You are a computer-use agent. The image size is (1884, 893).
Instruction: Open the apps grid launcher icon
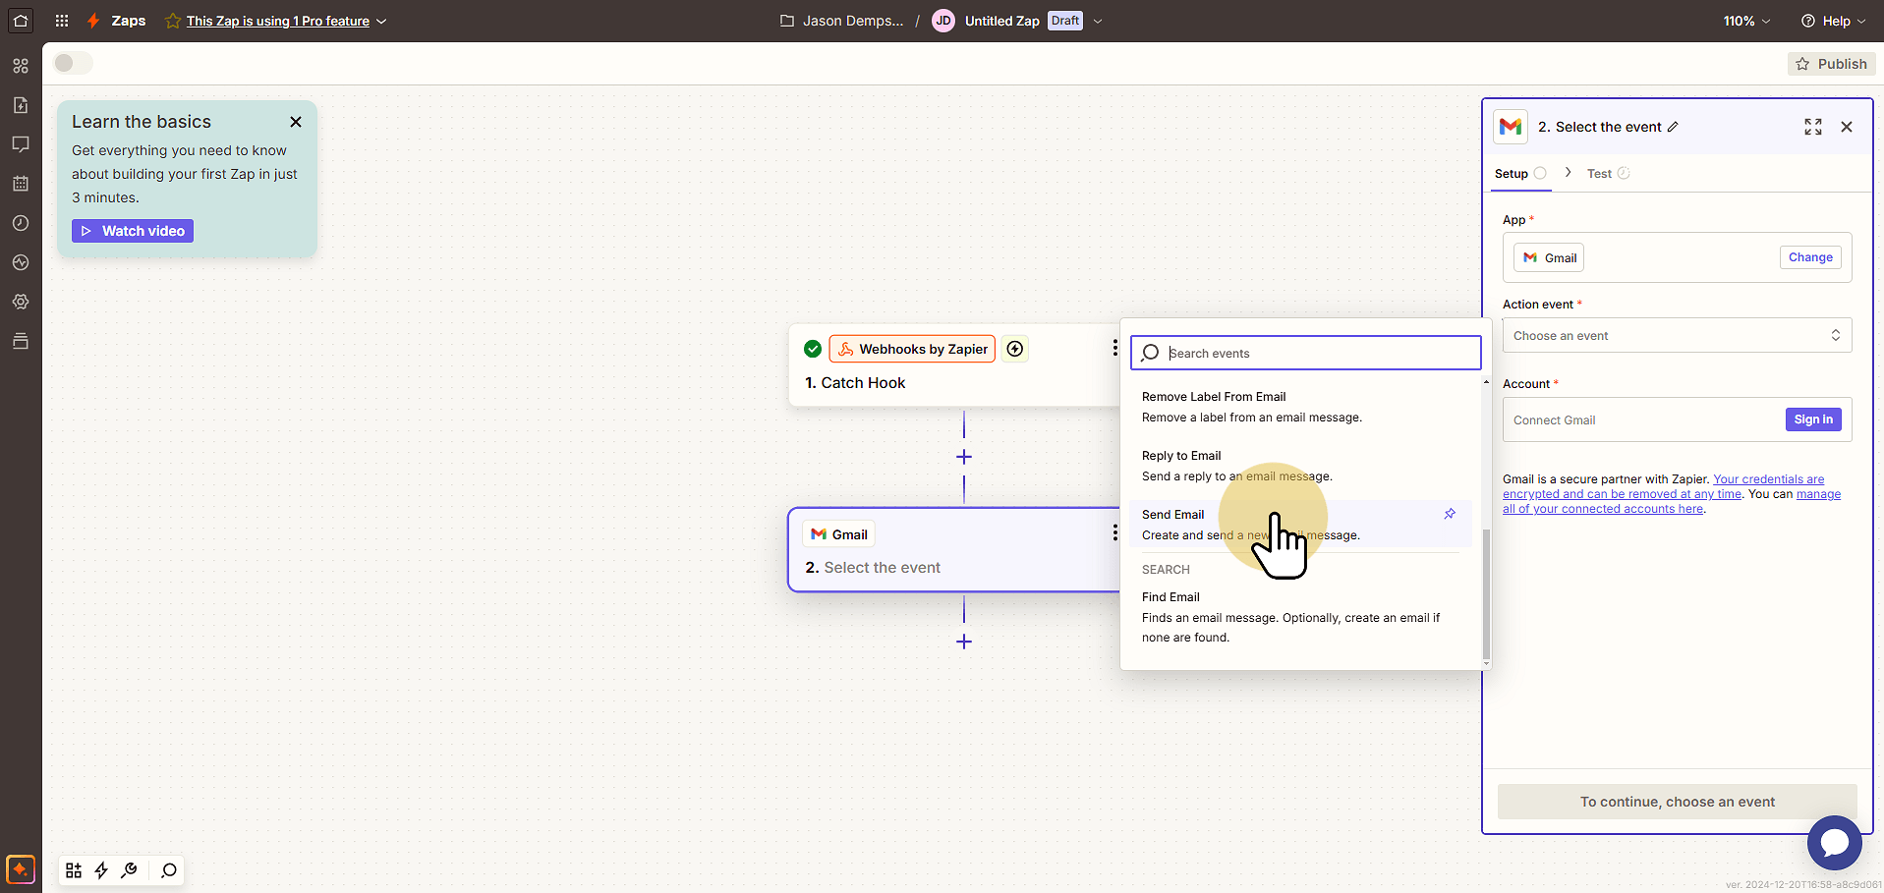tap(62, 21)
